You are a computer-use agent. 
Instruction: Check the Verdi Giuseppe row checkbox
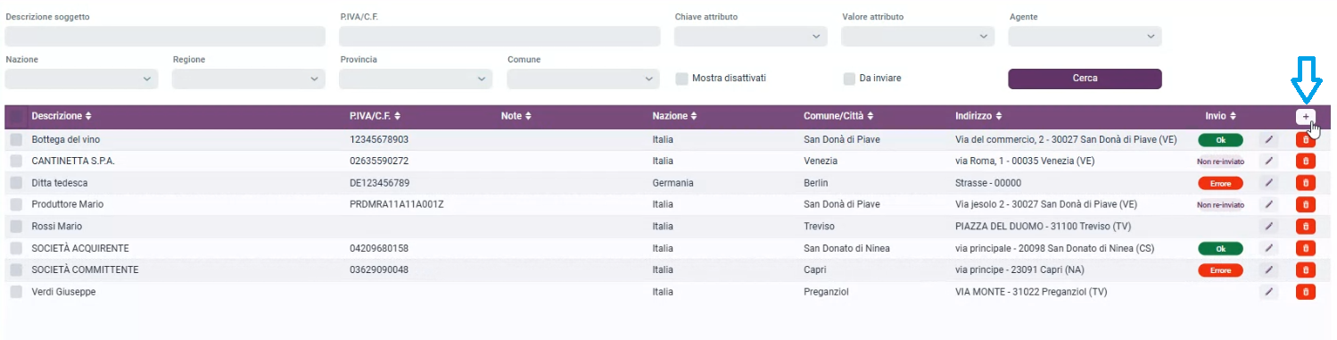coord(16,292)
